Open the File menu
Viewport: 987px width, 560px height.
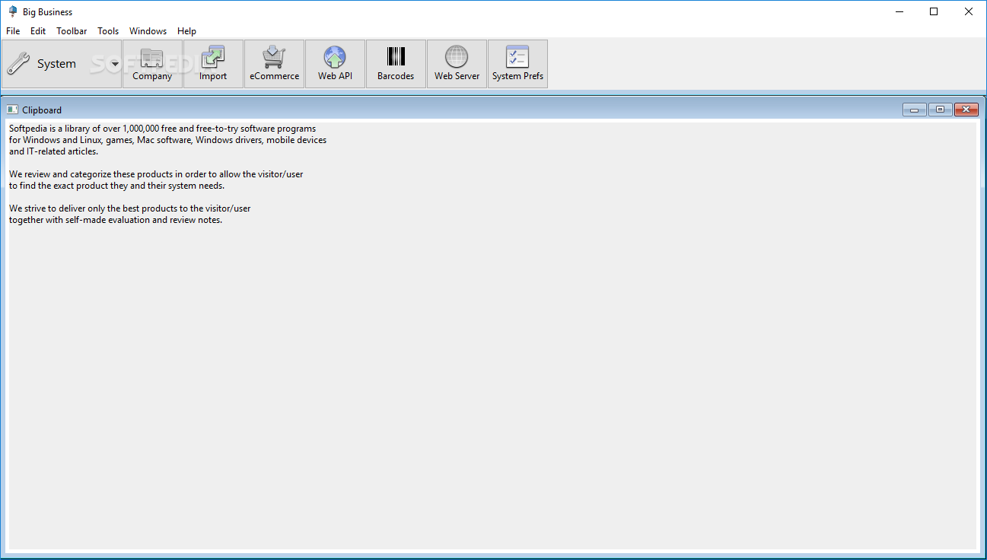coord(13,31)
